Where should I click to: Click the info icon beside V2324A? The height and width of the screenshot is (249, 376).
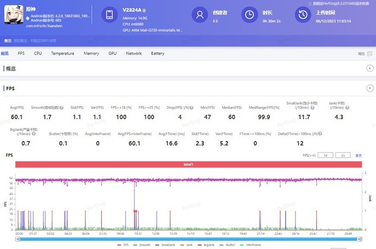pos(145,11)
